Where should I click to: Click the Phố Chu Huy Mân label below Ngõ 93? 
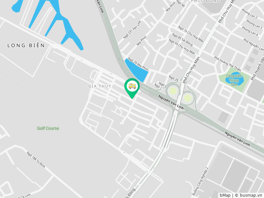(191, 70)
